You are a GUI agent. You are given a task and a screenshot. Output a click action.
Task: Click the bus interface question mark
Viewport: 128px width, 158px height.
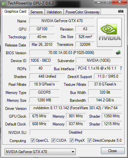[121, 68]
